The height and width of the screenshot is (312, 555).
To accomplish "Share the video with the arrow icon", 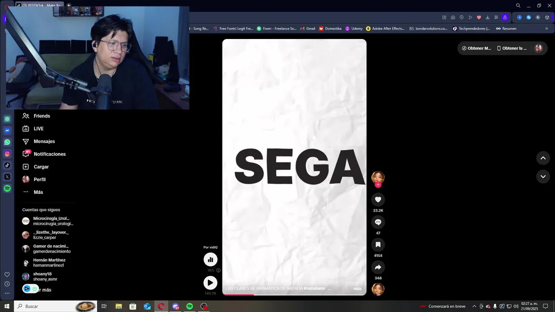I will point(378,267).
